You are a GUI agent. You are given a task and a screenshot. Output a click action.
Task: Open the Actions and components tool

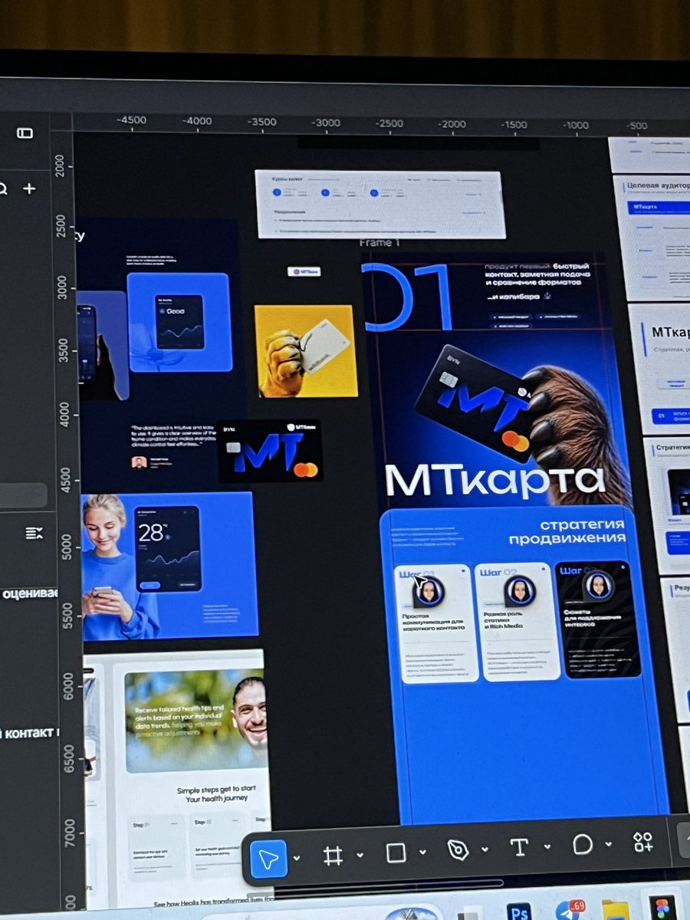643,842
